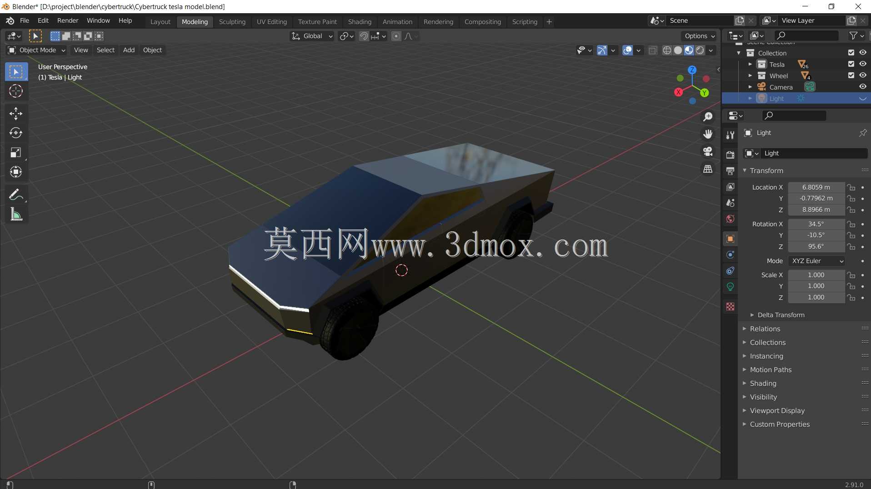The height and width of the screenshot is (489, 871).
Task: Expand the Relations panel
Action: coord(765,329)
